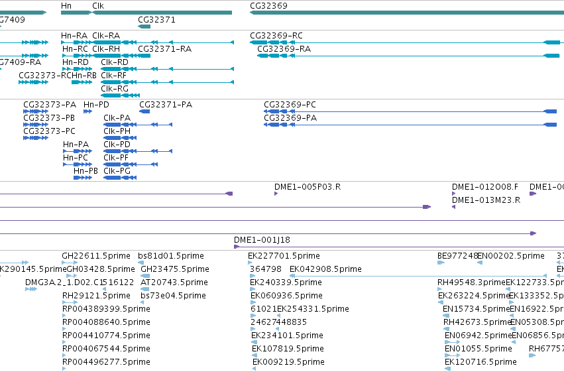Select EST GH03428.5prime
The image size is (564, 372).
pos(101,269)
